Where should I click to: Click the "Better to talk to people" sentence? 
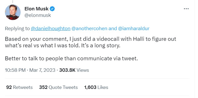tap(71, 58)
